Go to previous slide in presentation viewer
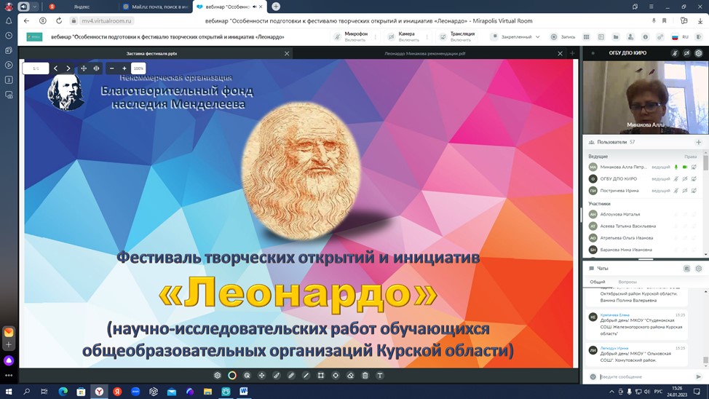Viewport: 709px width, 399px height. (55, 68)
